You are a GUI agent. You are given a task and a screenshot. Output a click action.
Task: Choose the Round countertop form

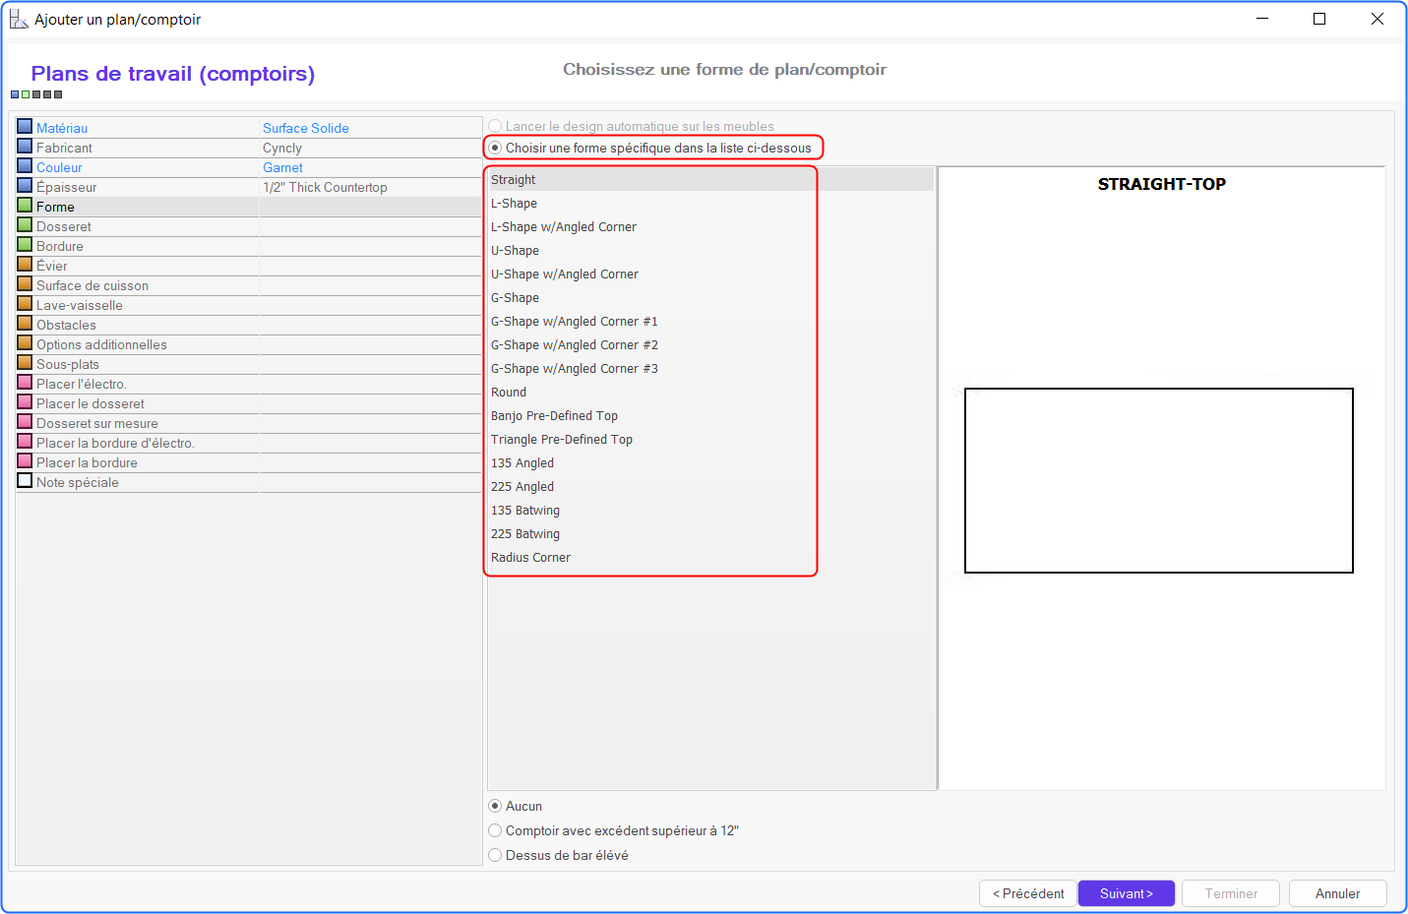click(710, 392)
